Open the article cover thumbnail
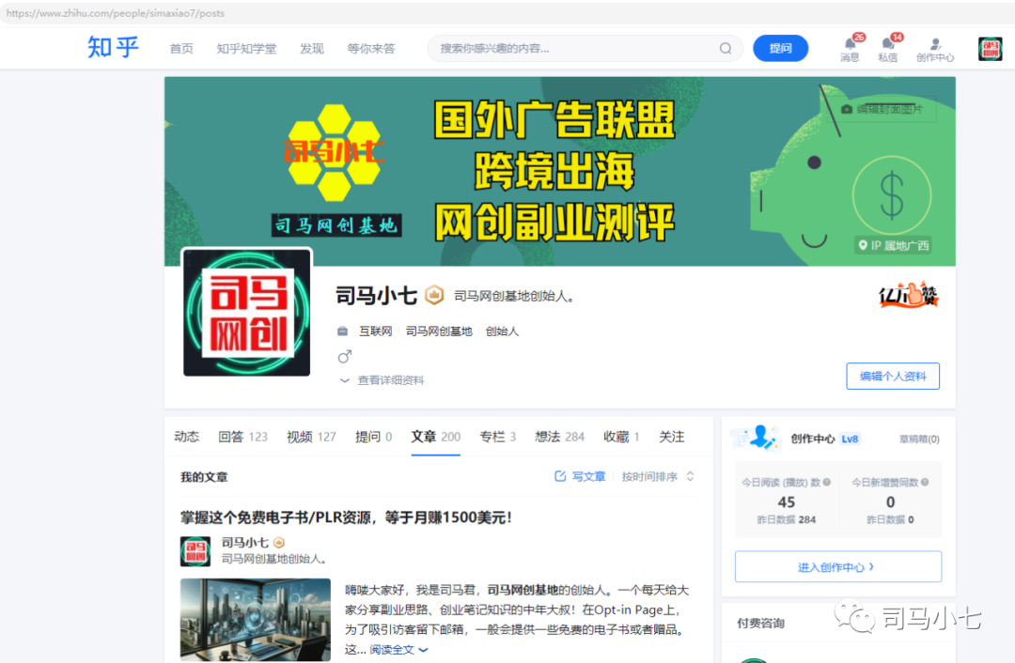The width and height of the screenshot is (1015, 663). coord(255,620)
